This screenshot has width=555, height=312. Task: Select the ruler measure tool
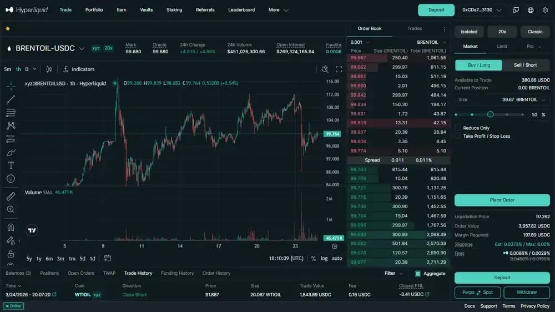(x=11, y=196)
